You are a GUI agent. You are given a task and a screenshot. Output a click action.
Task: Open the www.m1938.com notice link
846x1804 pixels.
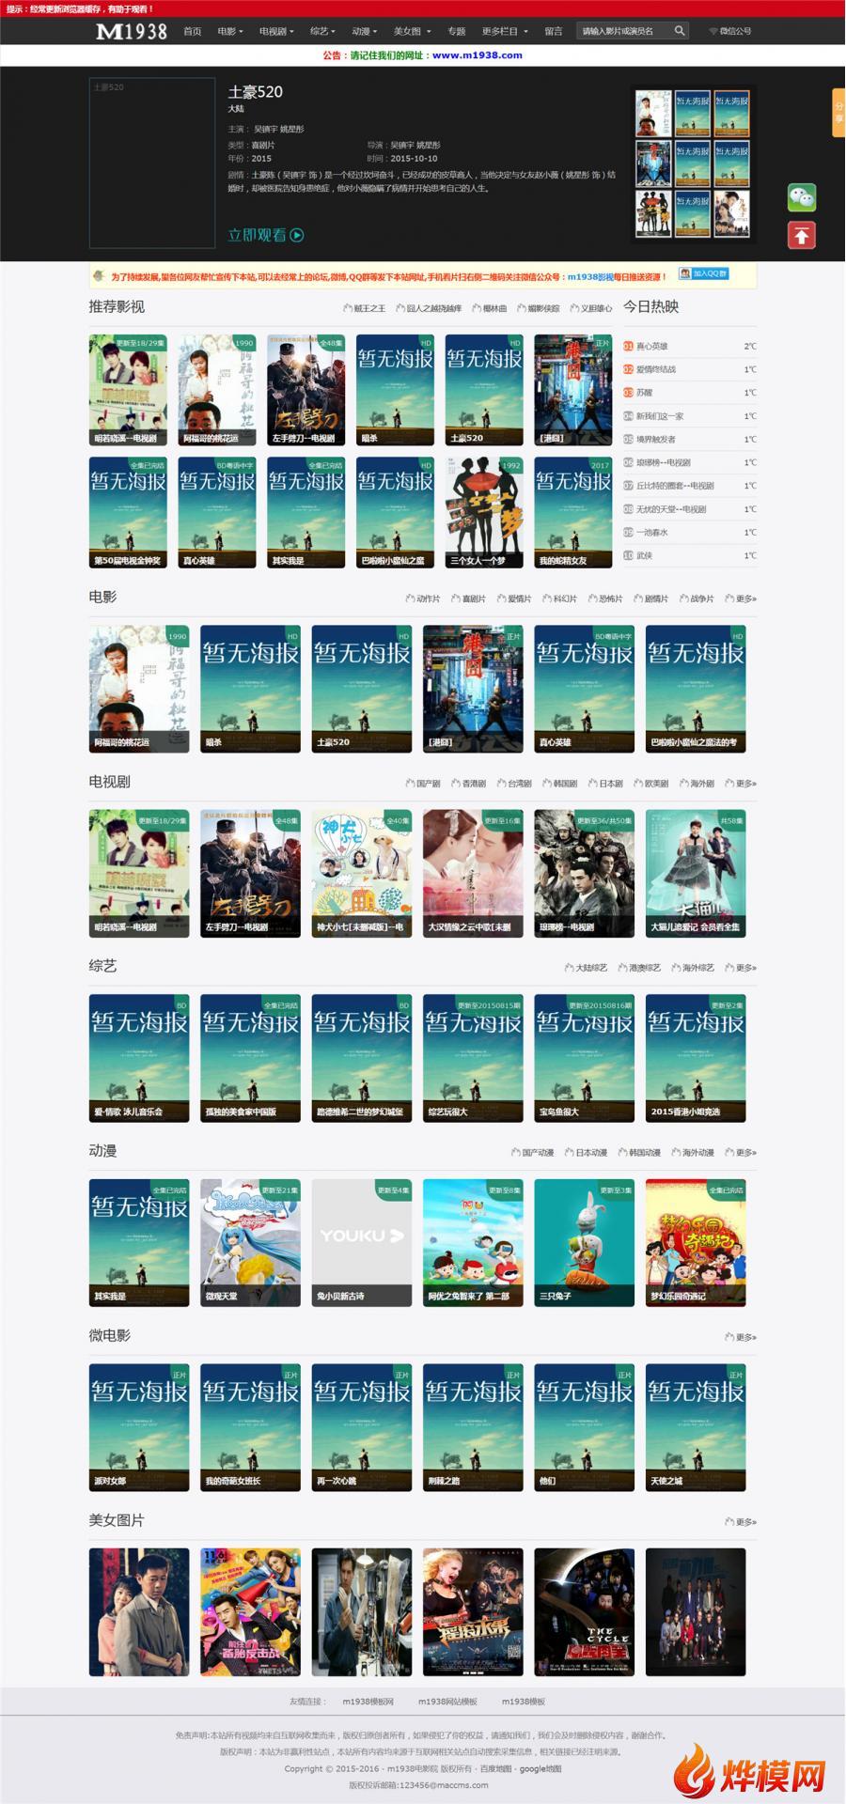tap(478, 55)
